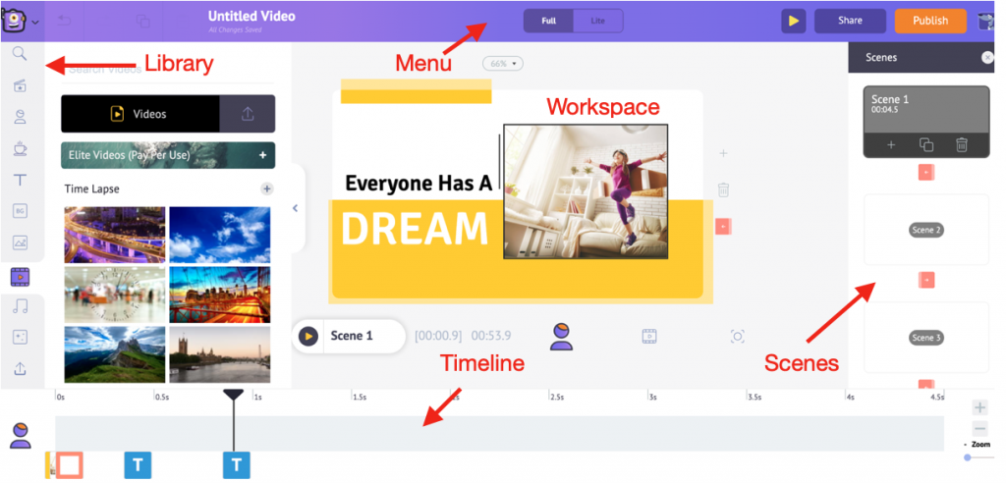Switch to Full editing mode
This screenshot has width=1006, height=483.
coord(549,21)
